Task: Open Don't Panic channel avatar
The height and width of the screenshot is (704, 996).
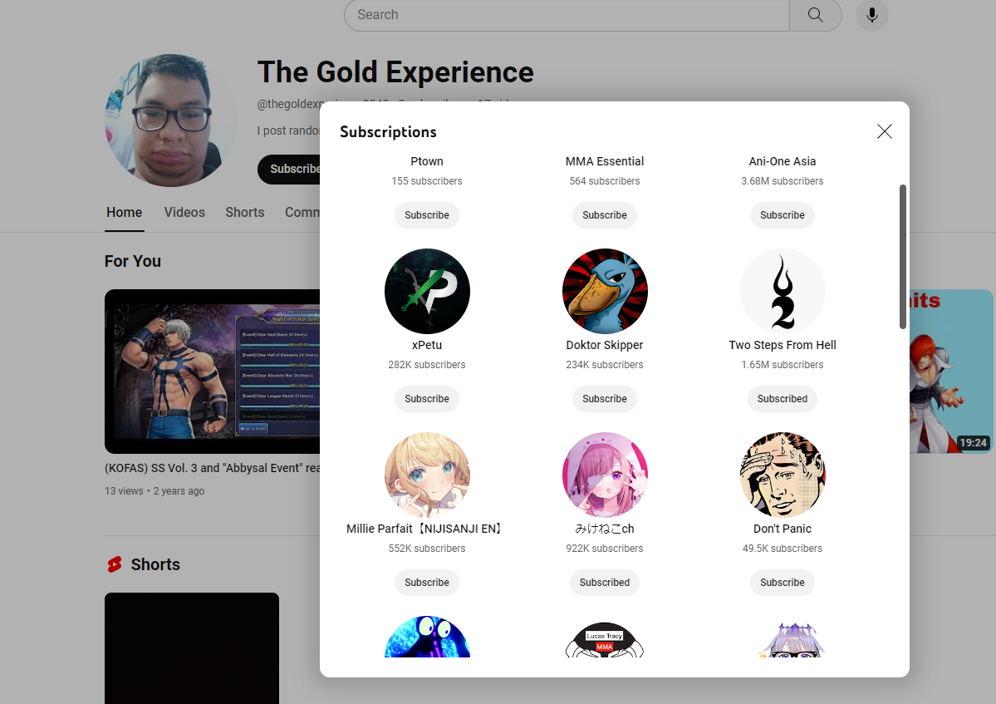Action: coord(783,475)
